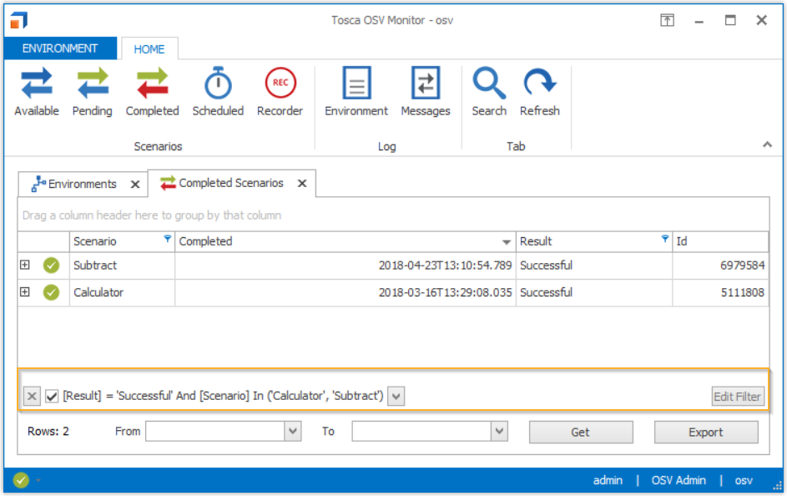The width and height of the screenshot is (787, 496).
Task: Open the From date dropdown
Action: [293, 432]
